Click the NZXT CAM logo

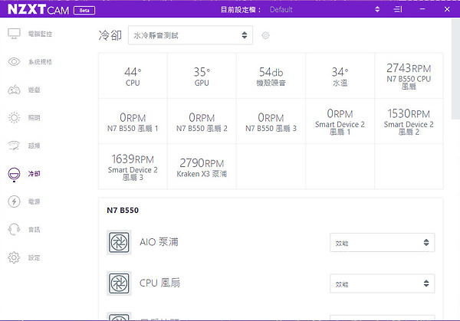click(38, 10)
